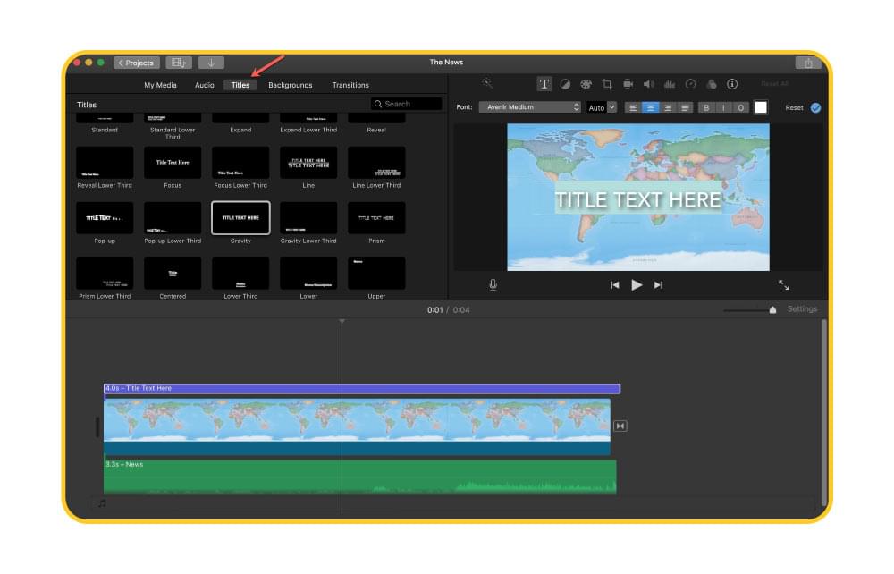The width and height of the screenshot is (894, 574).
Task: Click the share export icon
Action: pyautogui.click(x=808, y=63)
